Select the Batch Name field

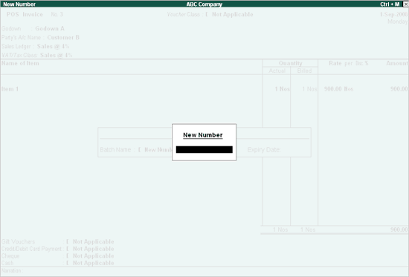click(135, 149)
